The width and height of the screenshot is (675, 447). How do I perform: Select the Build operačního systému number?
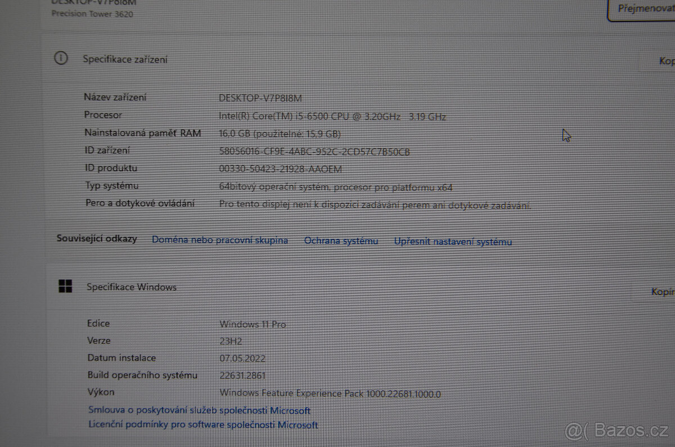[243, 375]
